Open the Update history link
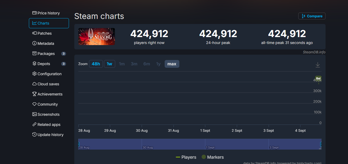Image resolution: width=348 pixels, height=164 pixels. point(50,135)
